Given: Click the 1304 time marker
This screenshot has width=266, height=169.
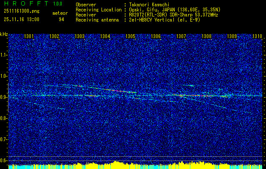Looking at the screenshot, I should 105,36.
